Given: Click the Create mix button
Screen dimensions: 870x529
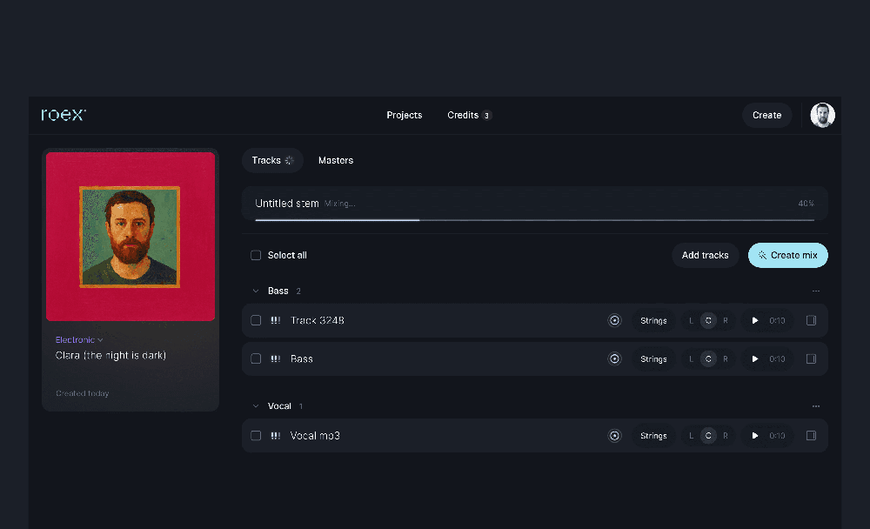Looking at the screenshot, I should click(788, 255).
